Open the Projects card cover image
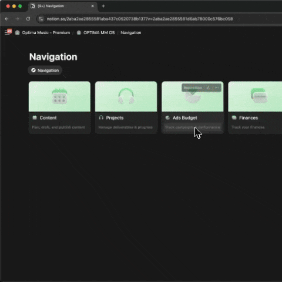Image resolution: width=282 pixels, height=282 pixels. (126, 96)
